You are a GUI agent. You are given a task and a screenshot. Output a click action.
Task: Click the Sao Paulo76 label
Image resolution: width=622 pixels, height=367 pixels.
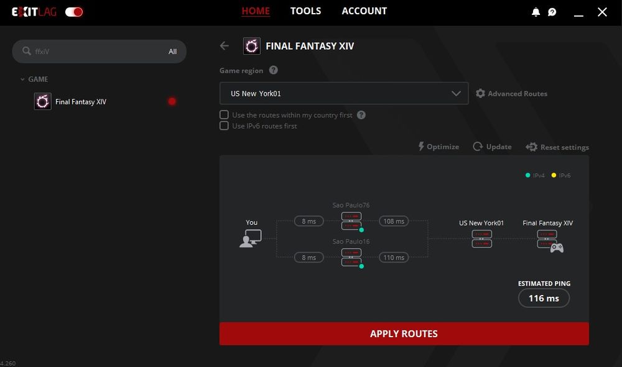[351, 205]
